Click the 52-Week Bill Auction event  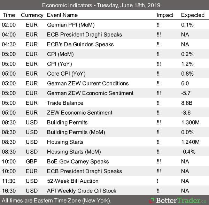tap(72, 181)
